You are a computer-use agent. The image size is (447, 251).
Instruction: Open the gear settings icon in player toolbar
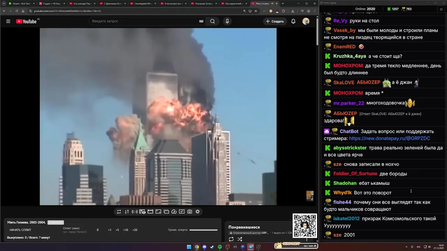(x=198, y=212)
